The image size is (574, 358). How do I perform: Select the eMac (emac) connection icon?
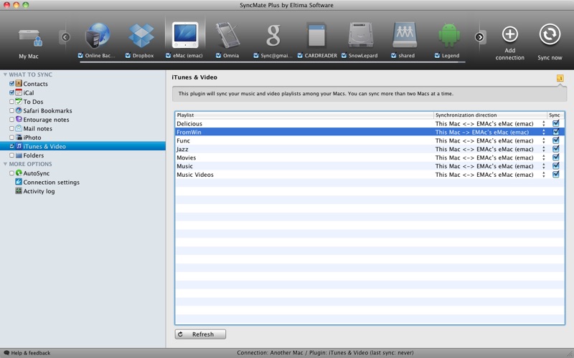[x=185, y=34]
